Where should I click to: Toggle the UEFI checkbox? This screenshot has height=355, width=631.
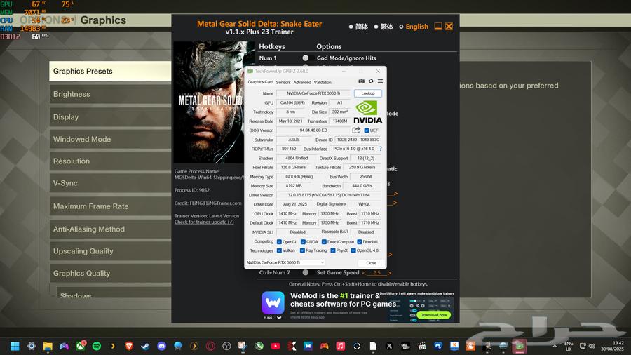367,130
